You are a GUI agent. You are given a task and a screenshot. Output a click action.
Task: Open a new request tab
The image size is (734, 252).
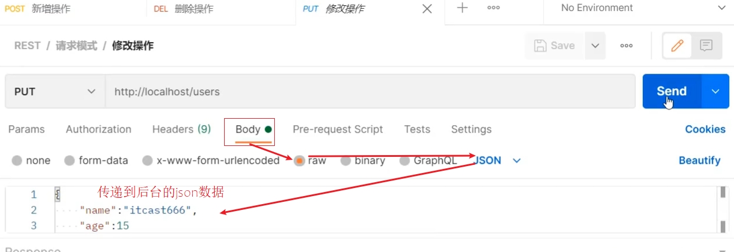462,8
